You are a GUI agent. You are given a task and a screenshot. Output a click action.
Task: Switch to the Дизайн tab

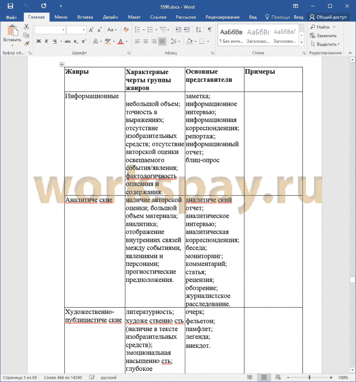point(110,17)
